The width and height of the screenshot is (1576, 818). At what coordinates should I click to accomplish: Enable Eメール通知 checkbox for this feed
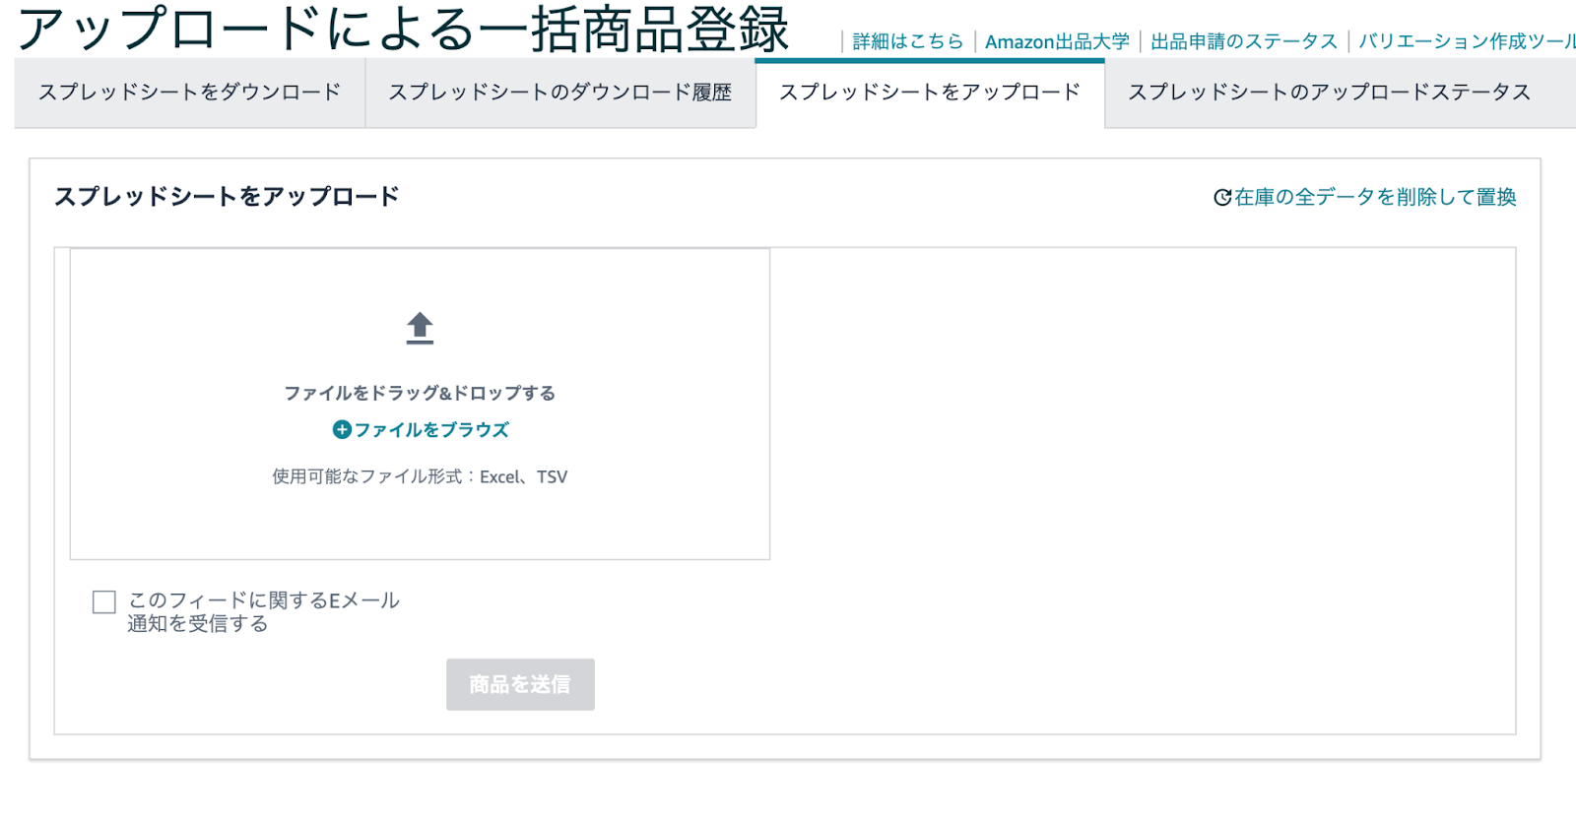click(104, 601)
